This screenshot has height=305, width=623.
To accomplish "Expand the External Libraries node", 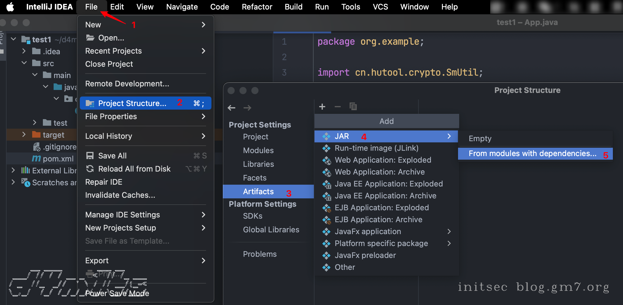I will pyautogui.click(x=13, y=170).
